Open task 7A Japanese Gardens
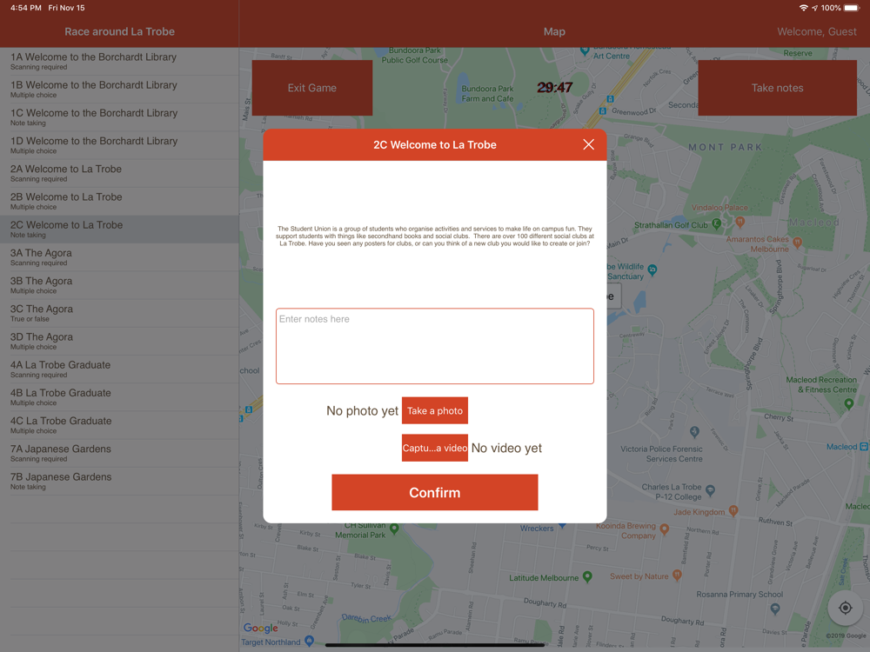870x652 pixels. [x=119, y=454]
